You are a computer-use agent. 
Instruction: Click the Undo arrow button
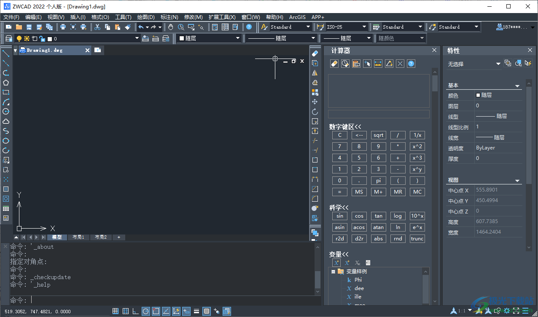pos(141,27)
